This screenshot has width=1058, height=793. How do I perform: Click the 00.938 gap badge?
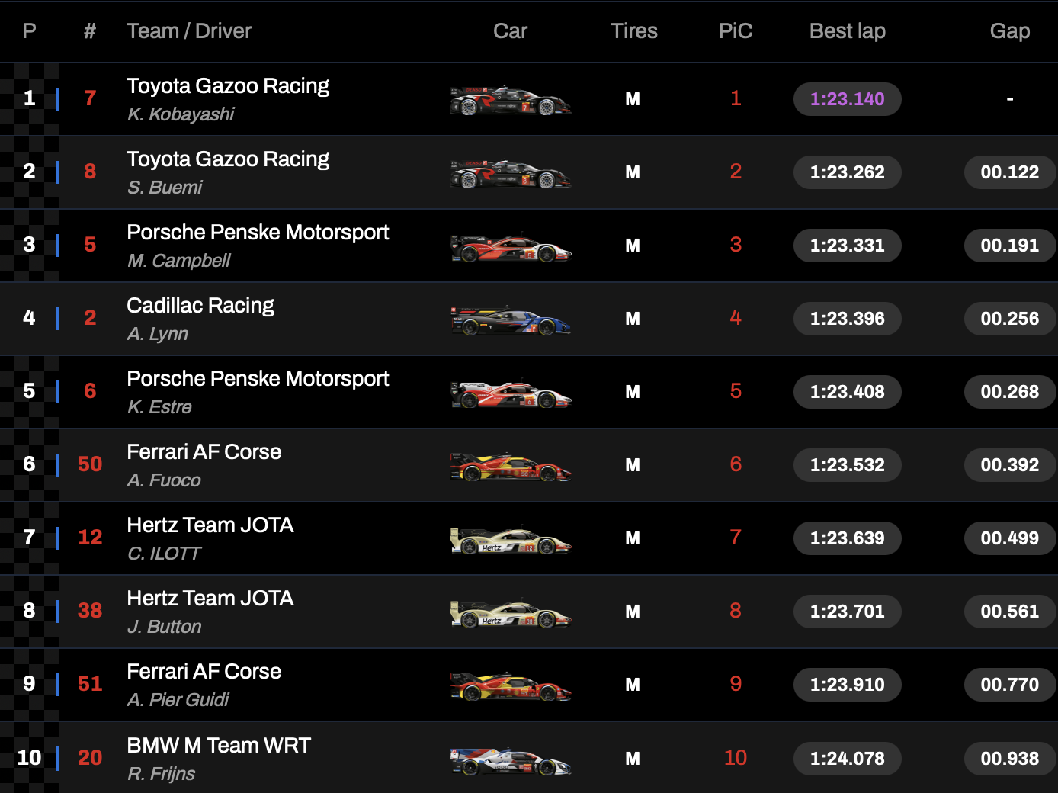coord(1009,759)
